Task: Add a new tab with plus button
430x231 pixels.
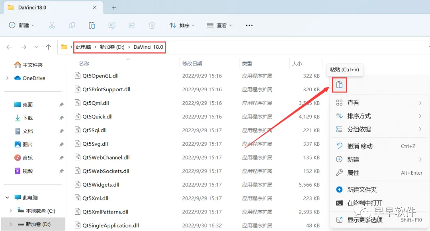Action: [x=114, y=8]
